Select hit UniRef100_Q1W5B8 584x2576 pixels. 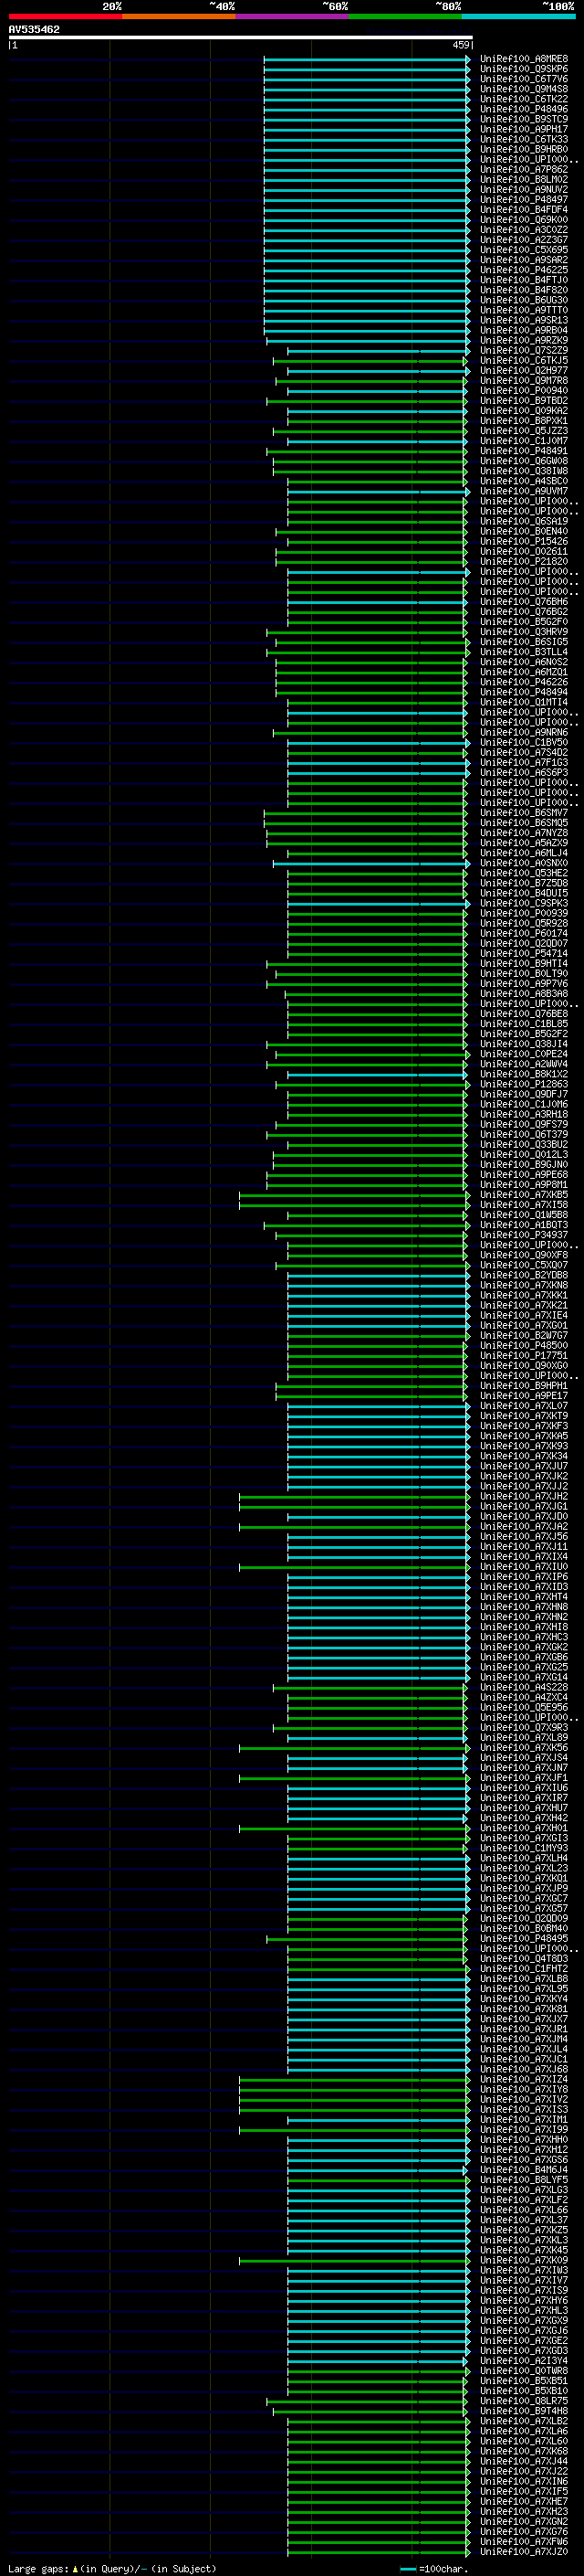[x=524, y=1215]
